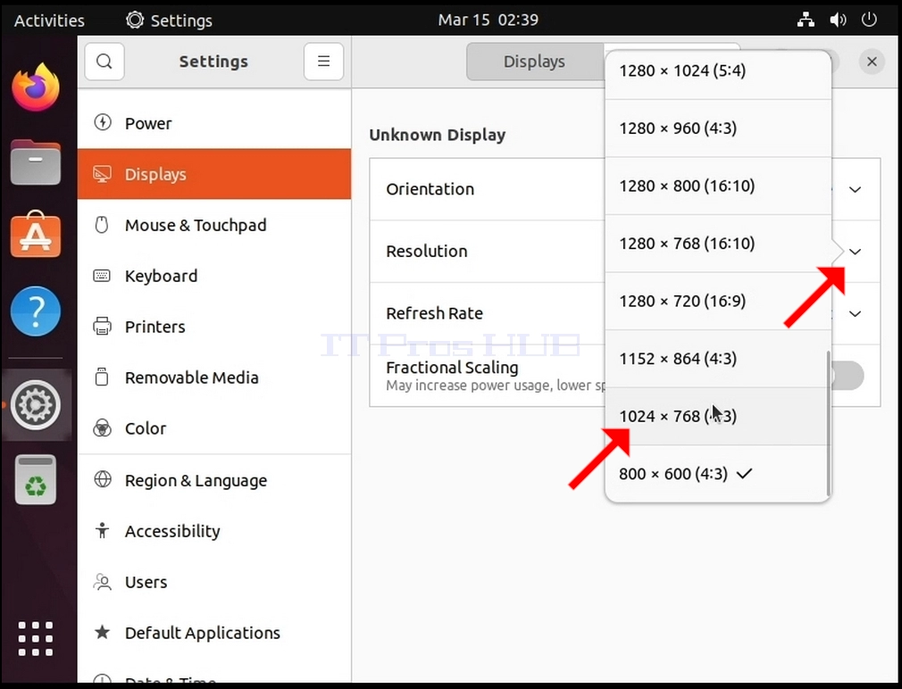Switch to the Displays tab
The image size is (902, 689).
[534, 62]
